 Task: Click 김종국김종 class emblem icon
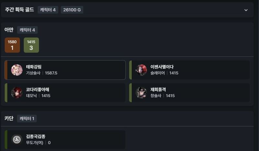[17, 139]
